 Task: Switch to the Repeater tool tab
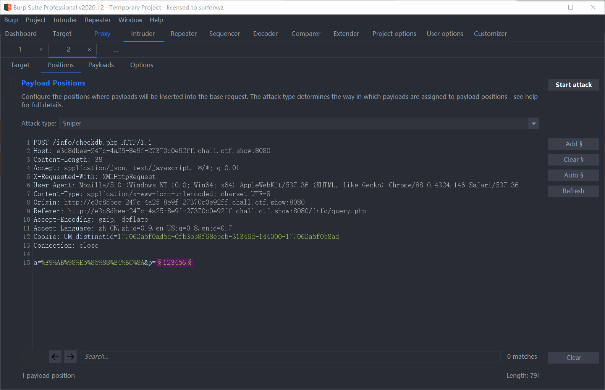pyautogui.click(x=184, y=34)
